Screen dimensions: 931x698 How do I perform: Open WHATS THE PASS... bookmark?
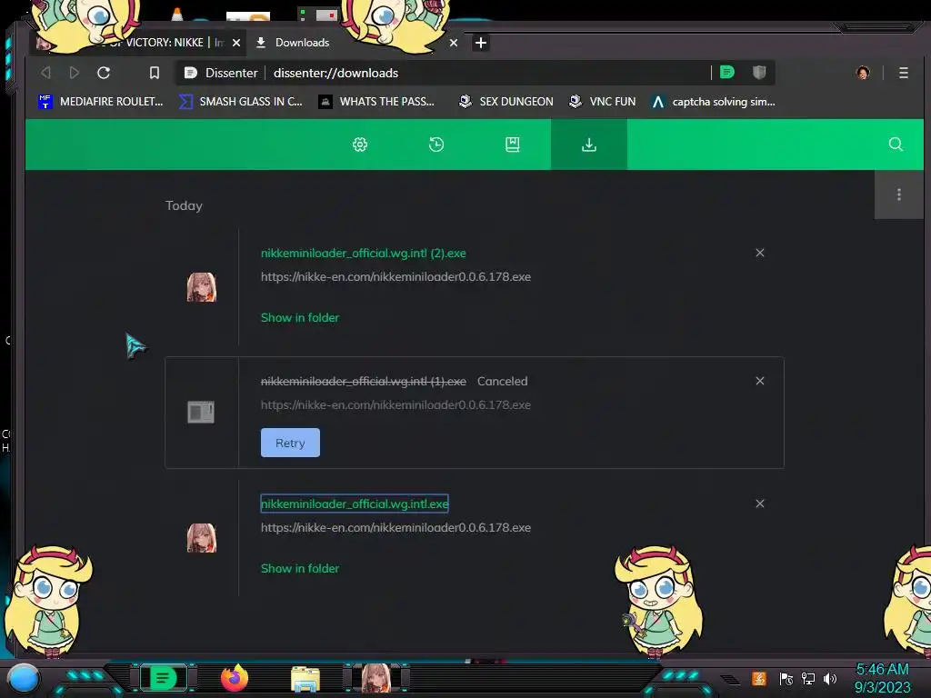[x=376, y=102]
